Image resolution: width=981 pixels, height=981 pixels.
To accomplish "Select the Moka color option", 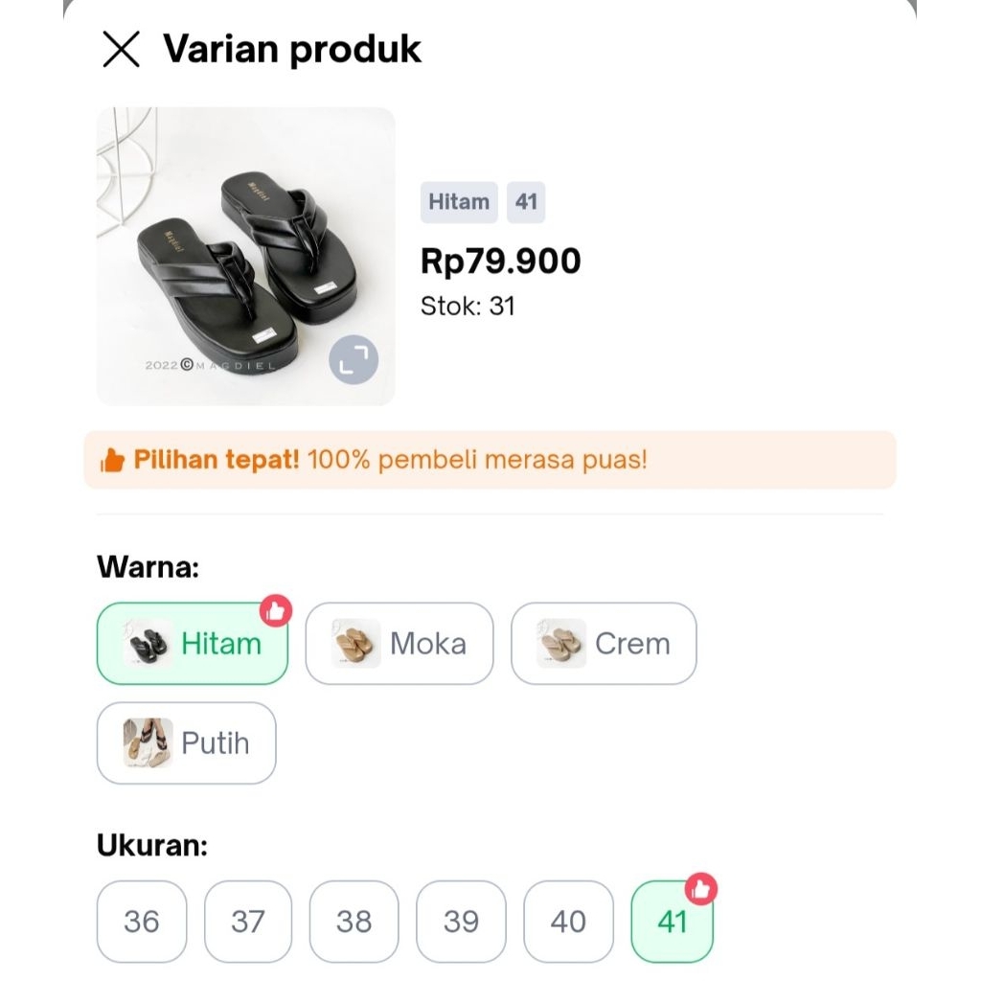I will click(x=399, y=643).
